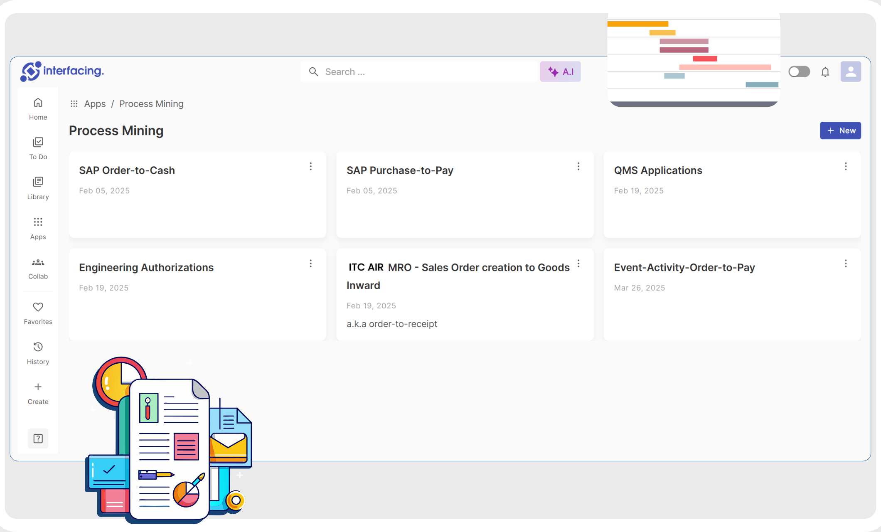Open notifications bell
The width and height of the screenshot is (881, 532).
825,72
